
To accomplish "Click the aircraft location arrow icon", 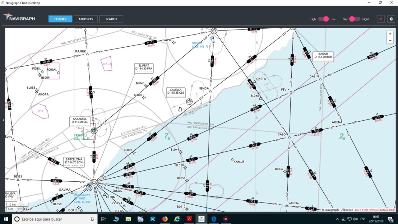I will 381,19.
